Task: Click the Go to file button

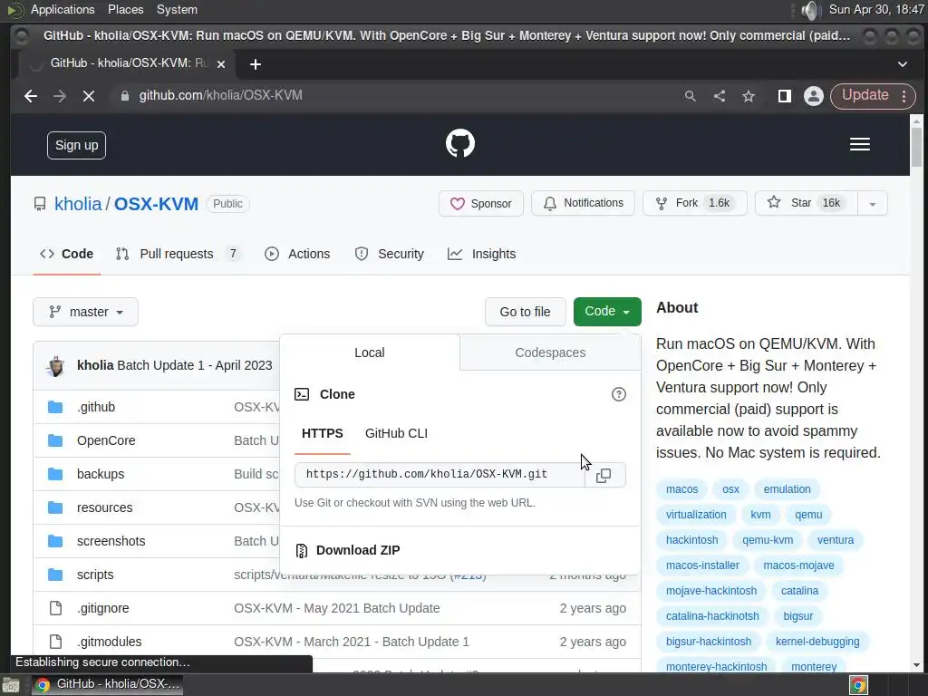Action: [525, 312]
